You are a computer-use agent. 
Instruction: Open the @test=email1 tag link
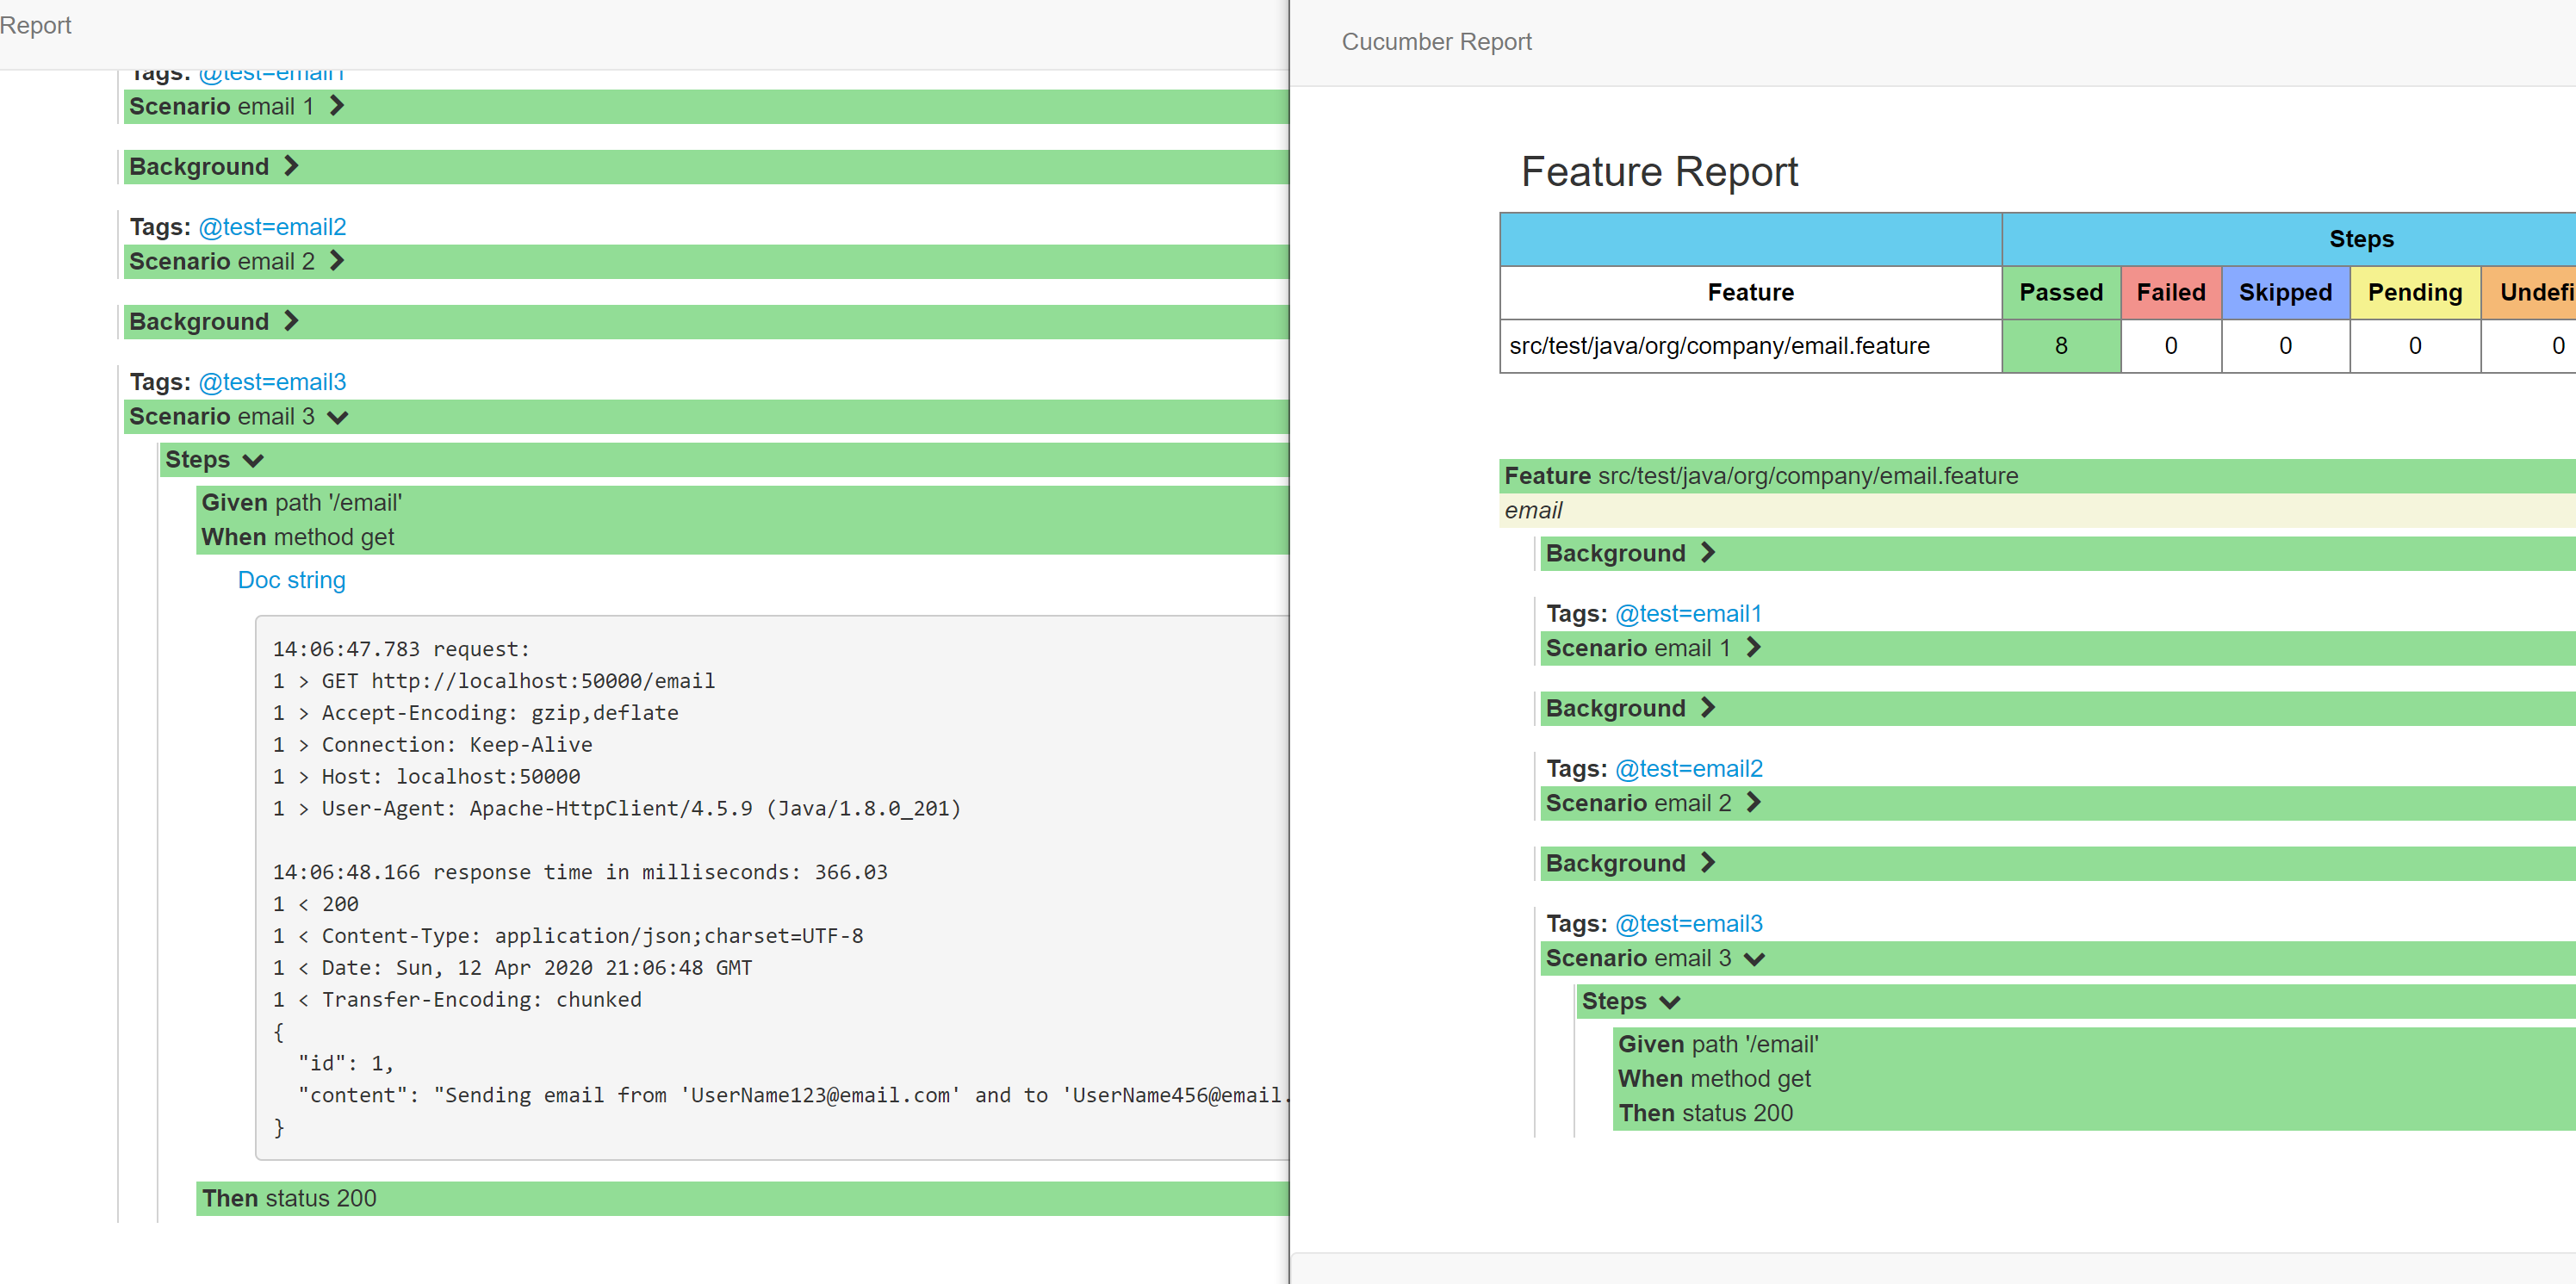coord(272,71)
